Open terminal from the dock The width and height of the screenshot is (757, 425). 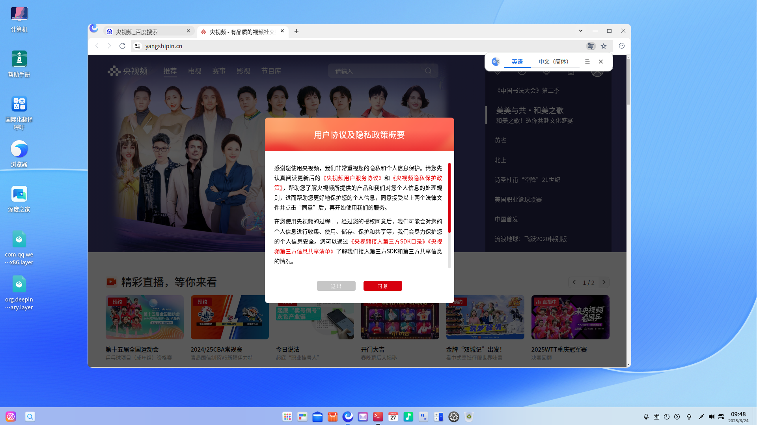(x=378, y=417)
